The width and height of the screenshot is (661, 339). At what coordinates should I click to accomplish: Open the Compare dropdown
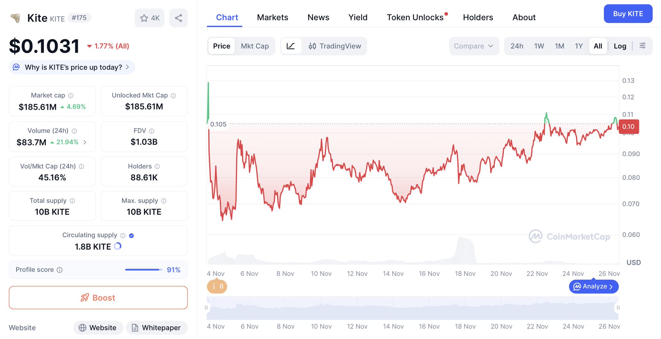(x=473, y=46)
